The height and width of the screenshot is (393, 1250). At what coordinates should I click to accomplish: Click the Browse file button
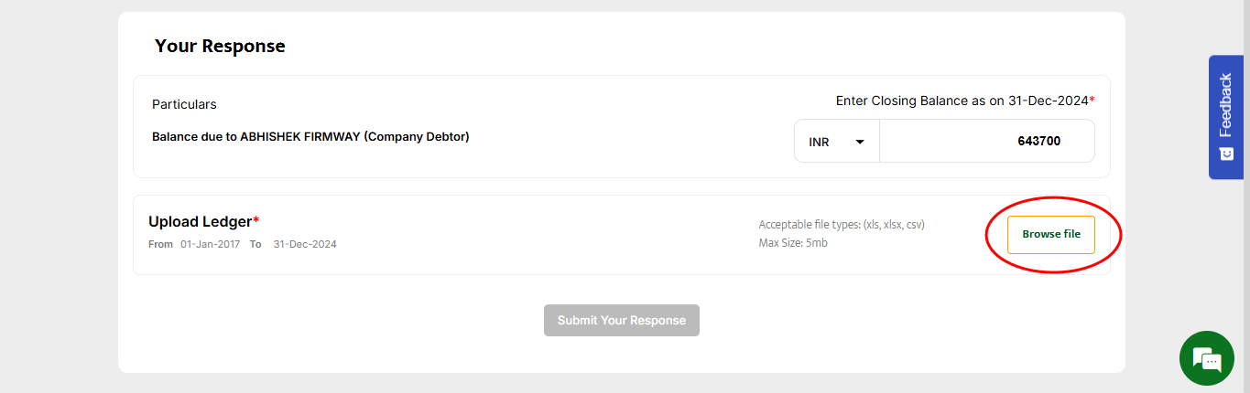1050,234
